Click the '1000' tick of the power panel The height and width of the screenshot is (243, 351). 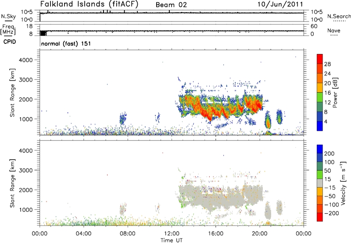pyautogui.click(x=26, y=119)
